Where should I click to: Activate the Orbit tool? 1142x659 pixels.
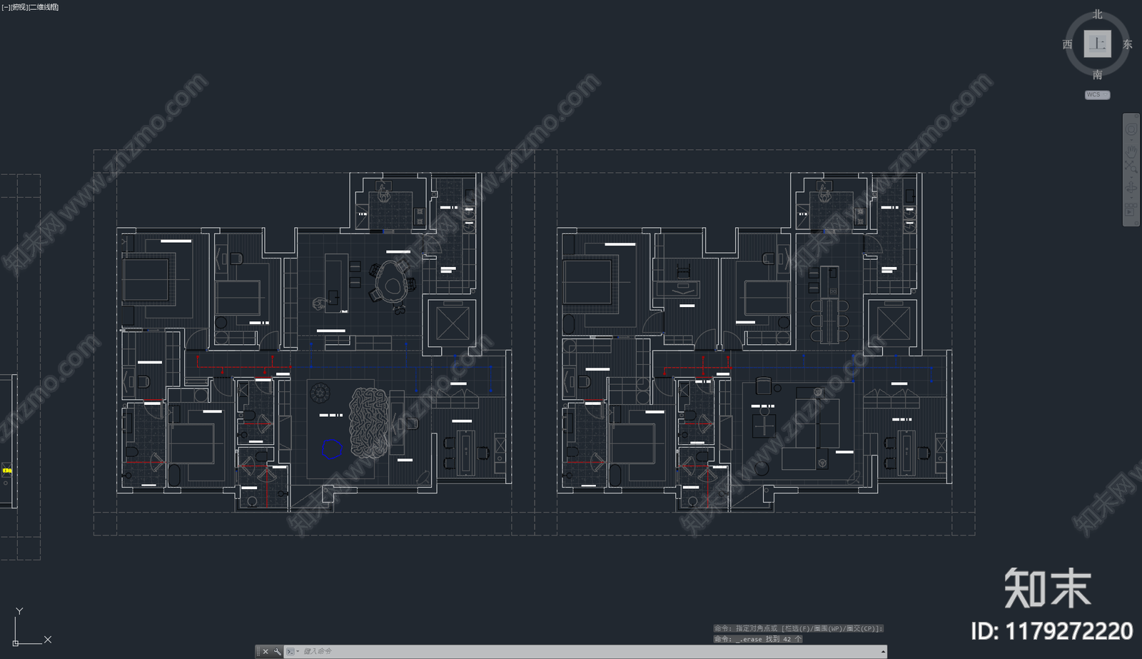pos(1131,188)
